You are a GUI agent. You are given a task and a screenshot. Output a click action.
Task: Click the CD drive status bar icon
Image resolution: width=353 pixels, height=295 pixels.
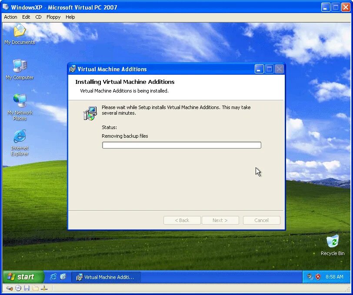point(18,288)
